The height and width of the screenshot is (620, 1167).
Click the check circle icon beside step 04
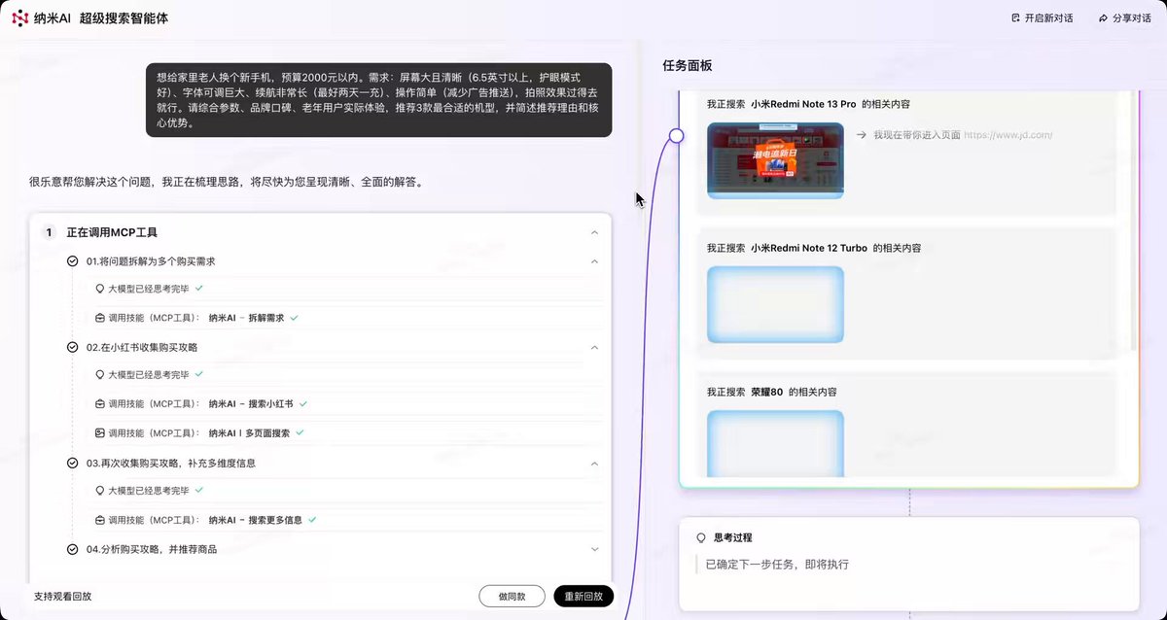(x=72, y=549)
